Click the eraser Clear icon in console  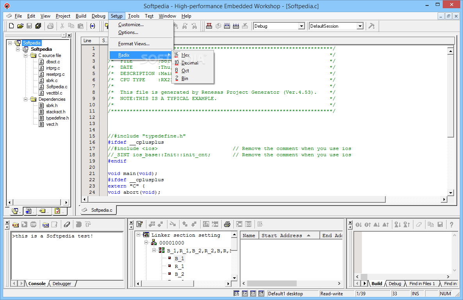coord(67,225)
